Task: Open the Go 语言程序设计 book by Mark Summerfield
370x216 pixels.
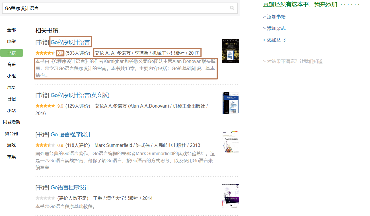Action: 71,135
